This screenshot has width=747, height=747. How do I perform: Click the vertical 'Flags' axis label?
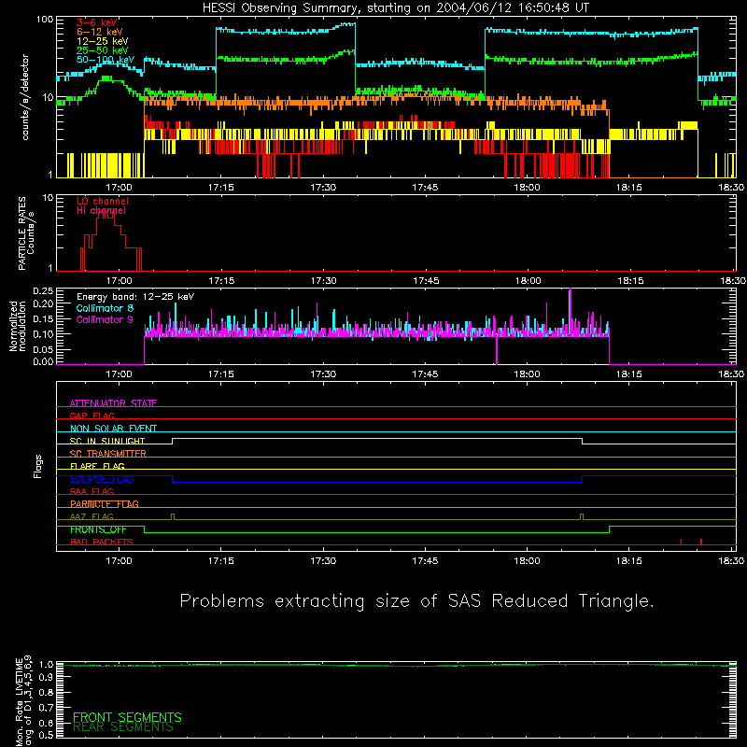(x=37, y=466)
